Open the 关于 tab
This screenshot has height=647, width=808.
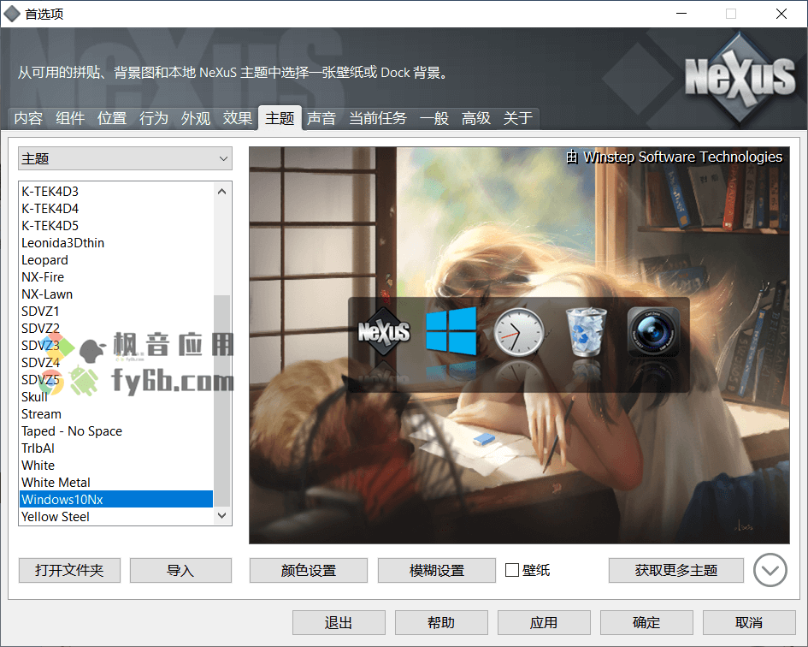point(518,118)
